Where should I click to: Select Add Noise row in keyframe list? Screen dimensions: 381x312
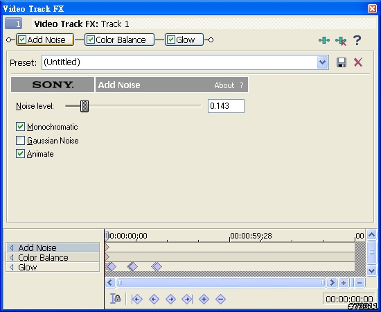click(x=53, y=248)
